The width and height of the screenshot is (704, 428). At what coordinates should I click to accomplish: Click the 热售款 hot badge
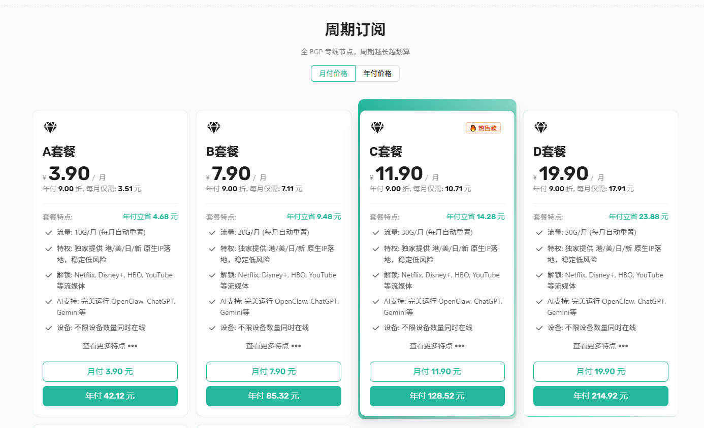(x=483, y=128)
